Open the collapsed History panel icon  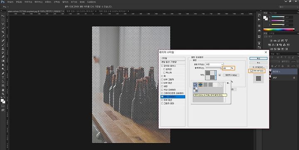click(259, 15)
